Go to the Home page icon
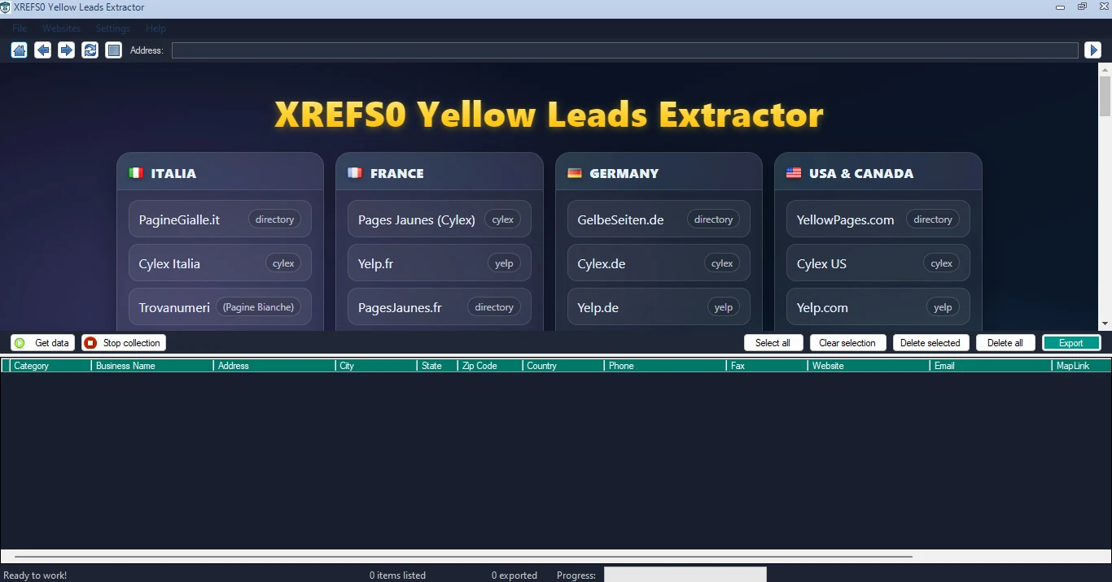Screen dimensions: 1112x582 [19, 50]
